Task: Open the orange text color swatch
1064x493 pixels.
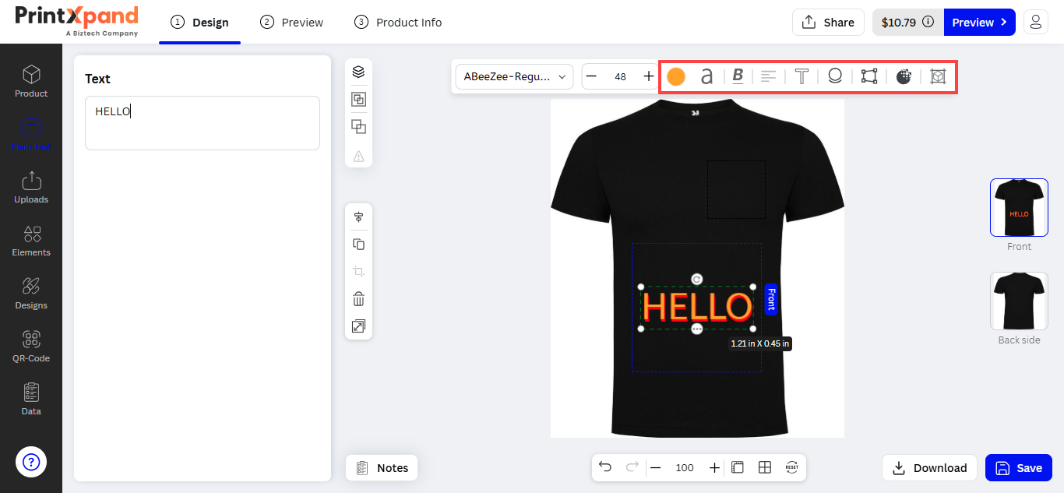Action: pyautogui.click(x=676, y=76)
